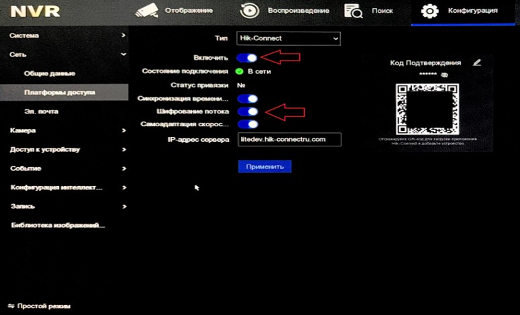Click the pencil icon next to Код Подтверждения

click(x=477, y=62)
